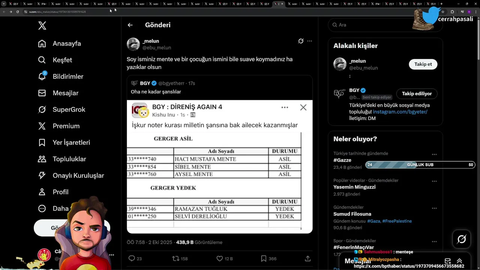This screenshot has height=270, width=480.
Task: Open Onaylı Kuruluşlar page
Action: click(x=71, y=175)
